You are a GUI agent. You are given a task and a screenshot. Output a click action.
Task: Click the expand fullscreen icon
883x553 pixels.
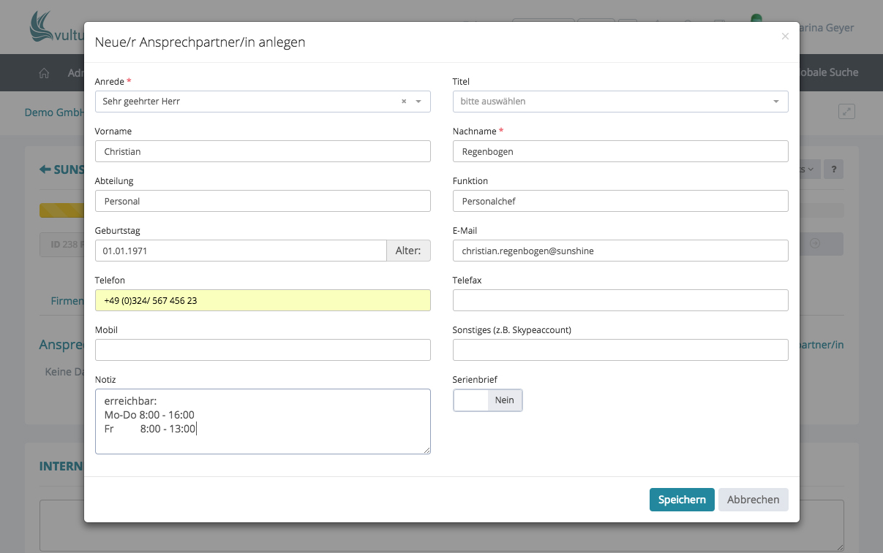(x=846, y=112)
